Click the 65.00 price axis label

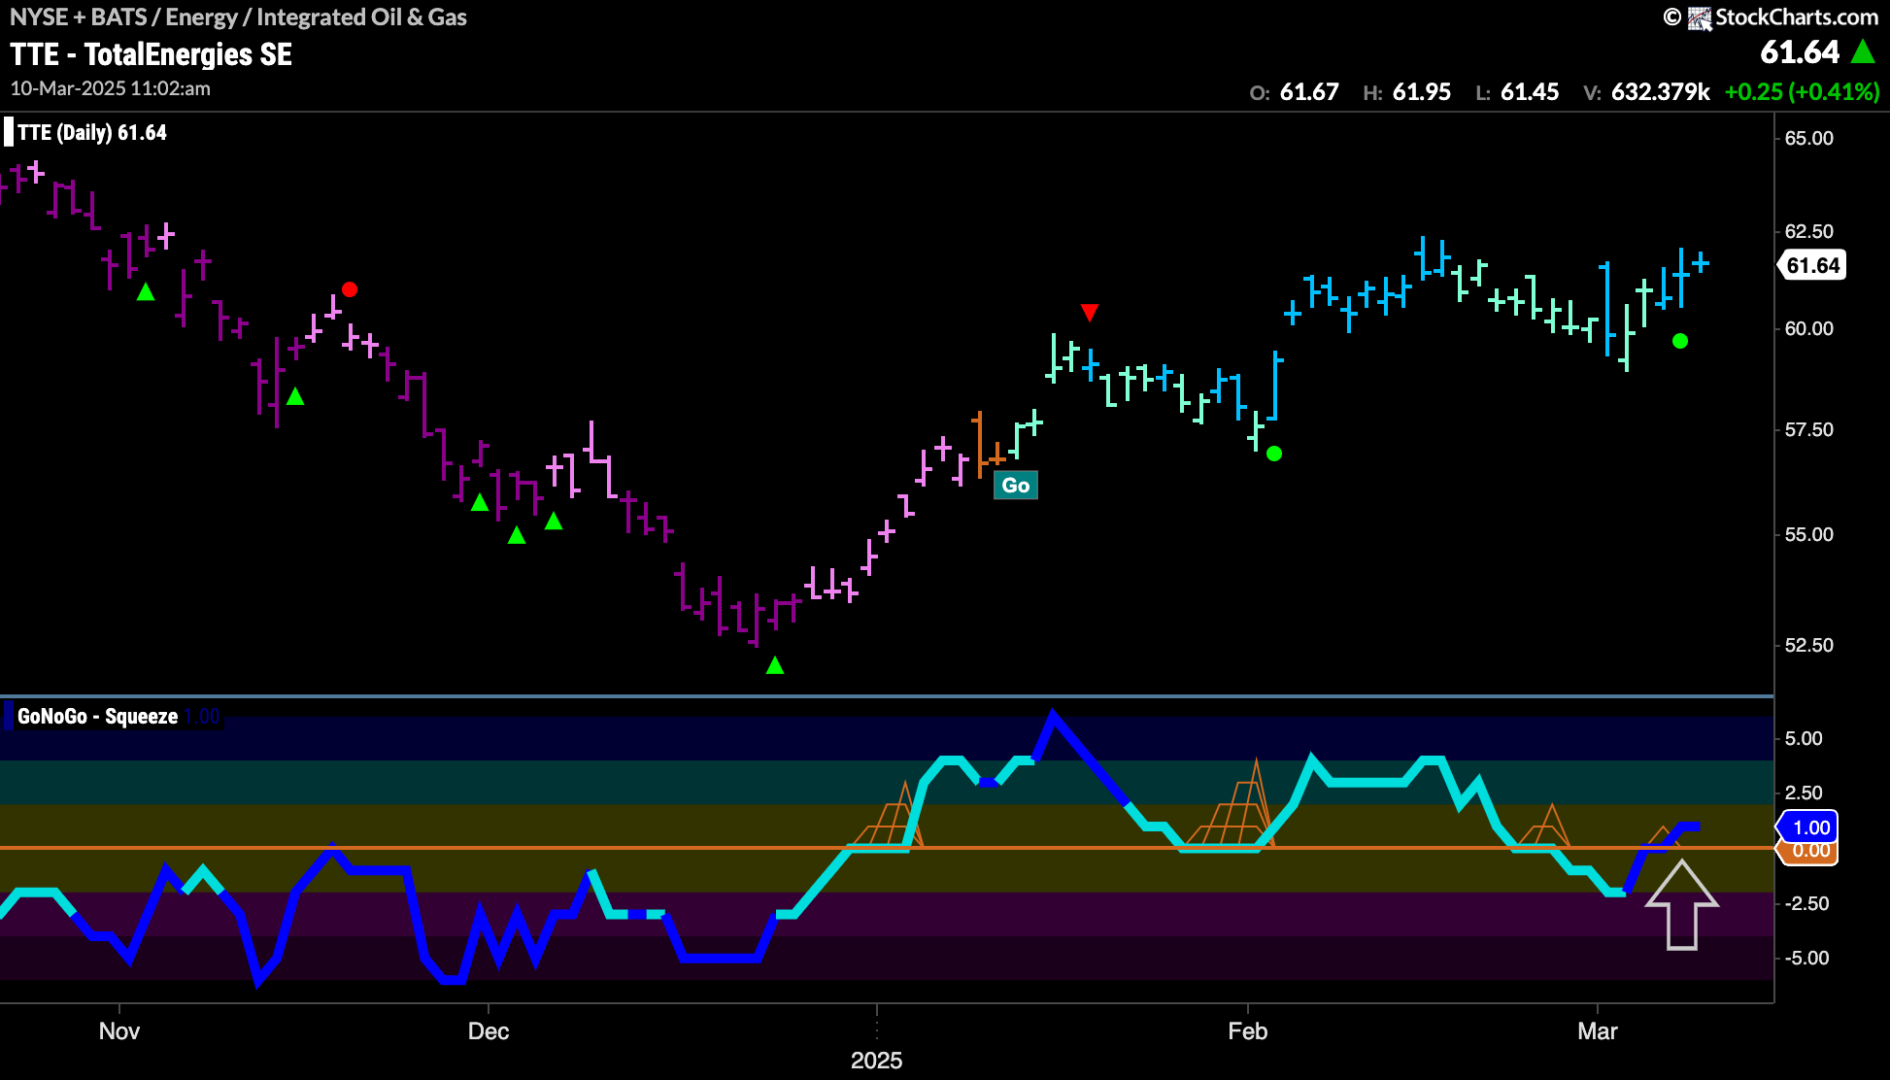coord(1809,138)
